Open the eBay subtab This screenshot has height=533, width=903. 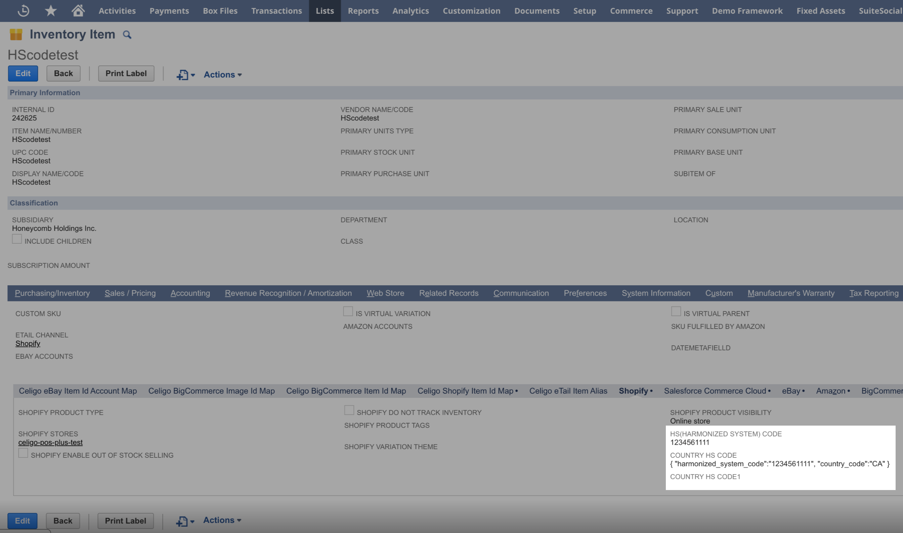point(793,391)
